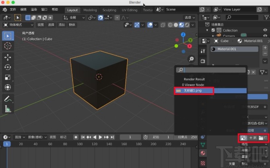Click the viewport zoom magnifier icon
270x168 pixels.
click(191, 59)
